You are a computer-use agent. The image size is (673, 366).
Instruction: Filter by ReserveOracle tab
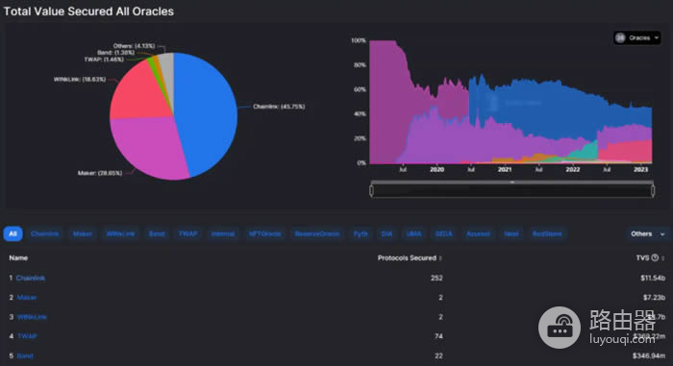317,233
